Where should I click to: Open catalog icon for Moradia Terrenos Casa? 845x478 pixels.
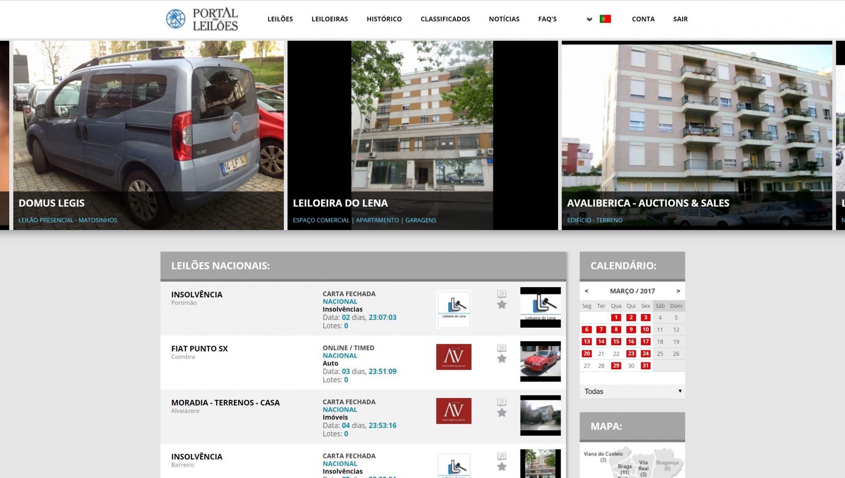(502, 402)
